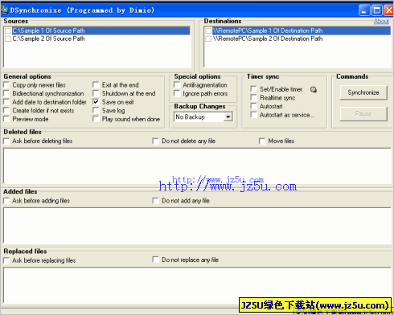The width and height of the screenshot is (394, 315).
Task: Click the Synchronize button
Action: click(363, 92)
